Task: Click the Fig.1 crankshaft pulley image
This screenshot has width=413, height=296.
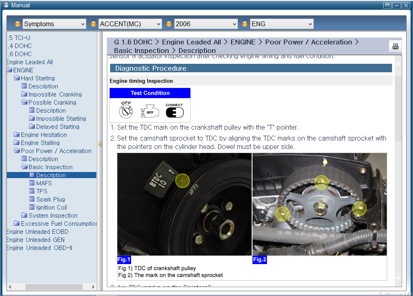Action: click(x=184, y=204)
